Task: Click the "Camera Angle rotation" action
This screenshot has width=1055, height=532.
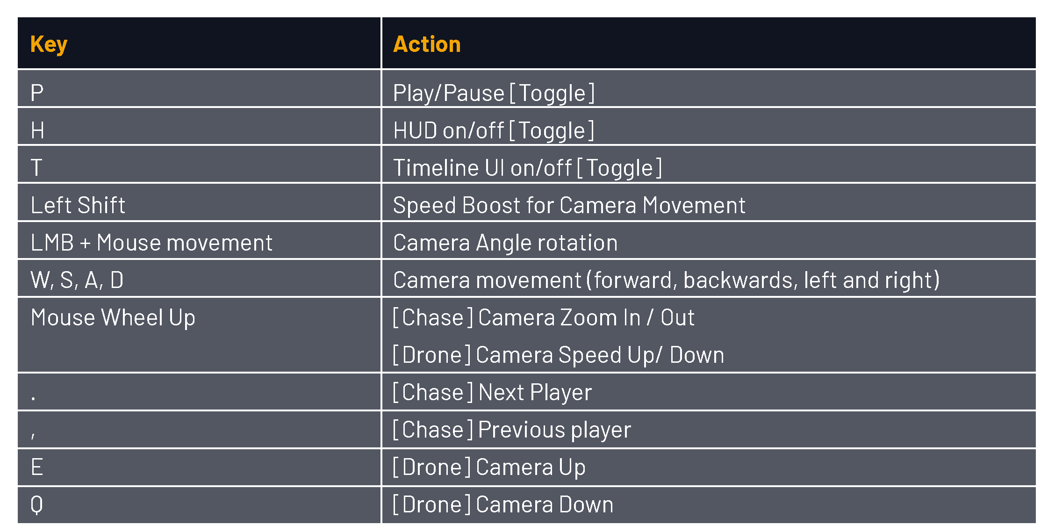Action: pos(505,243)
